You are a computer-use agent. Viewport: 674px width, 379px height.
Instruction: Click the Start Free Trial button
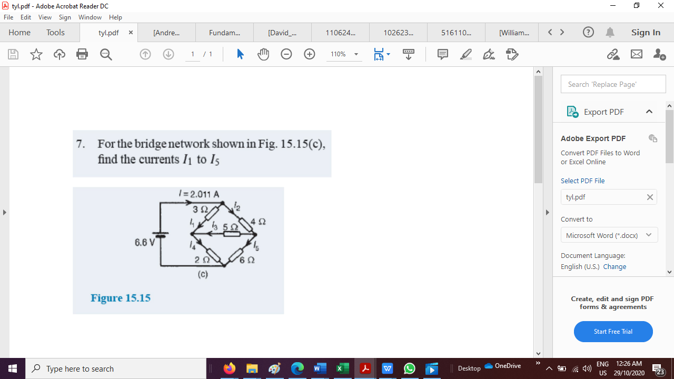(613, 332)
